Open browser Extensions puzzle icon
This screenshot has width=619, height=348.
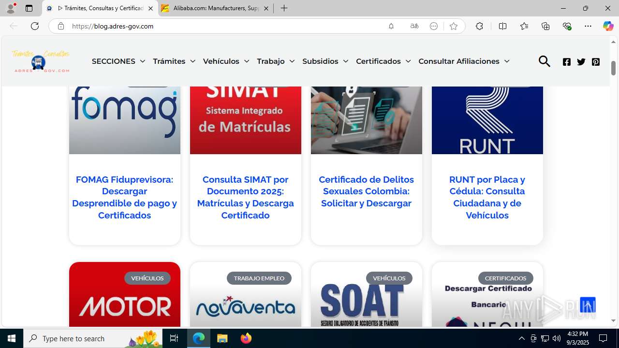[479, 26]
